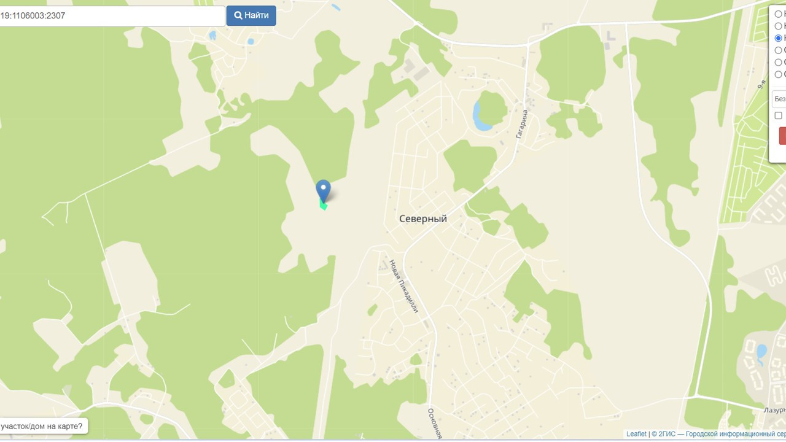Click the blue lake near Гагарина street
The height and width of the screenshot is (442, 786).
[x=482, y=115]
